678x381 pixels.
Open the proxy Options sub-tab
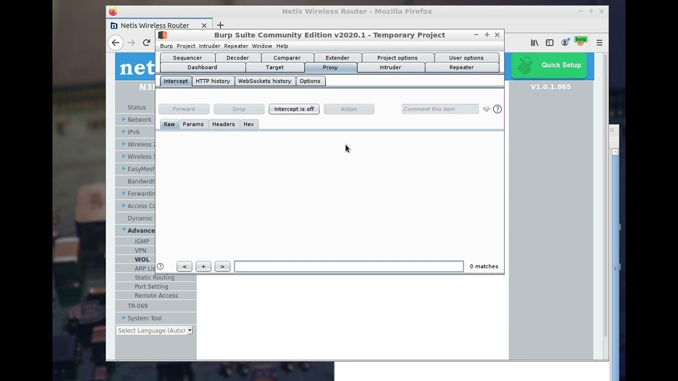click(310, 81)
